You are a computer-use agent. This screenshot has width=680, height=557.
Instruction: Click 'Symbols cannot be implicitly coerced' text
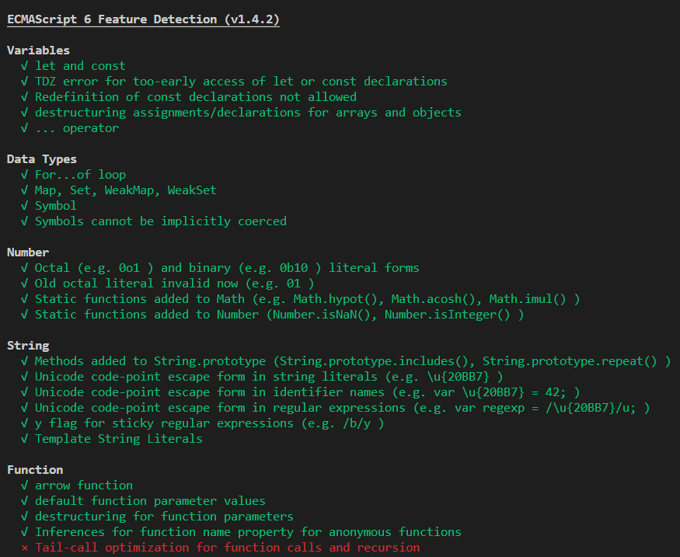pyautogui.click(x=160, y=221)
